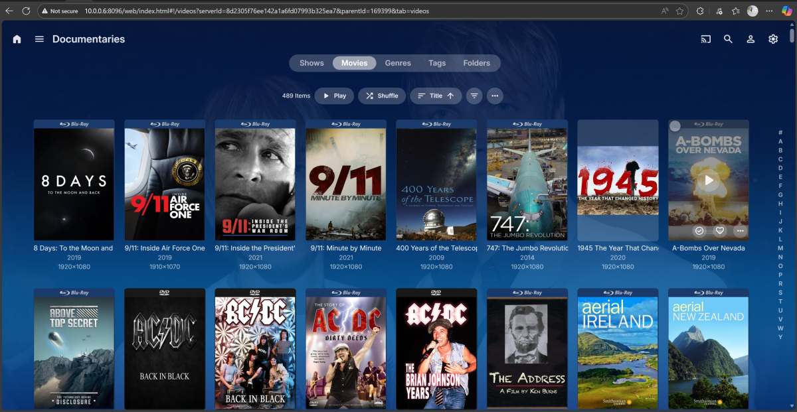Click the '747: The Jumbo Revolutic' title text
This screenshot has width=797, height=412.
(527, 248)
